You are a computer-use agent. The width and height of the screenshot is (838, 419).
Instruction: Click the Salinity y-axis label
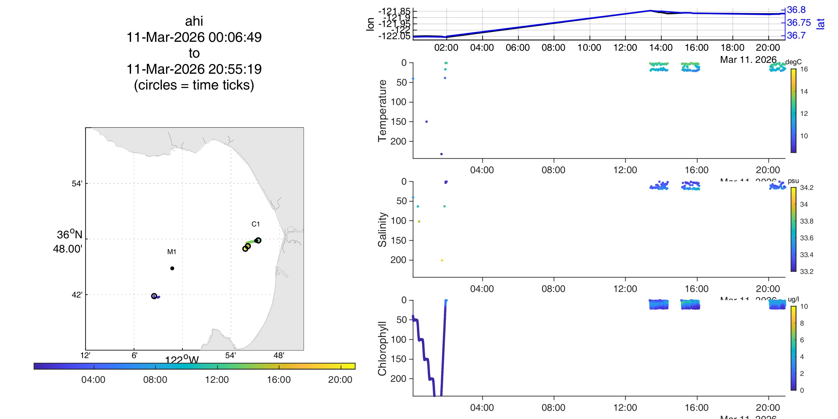click(382, 229)
